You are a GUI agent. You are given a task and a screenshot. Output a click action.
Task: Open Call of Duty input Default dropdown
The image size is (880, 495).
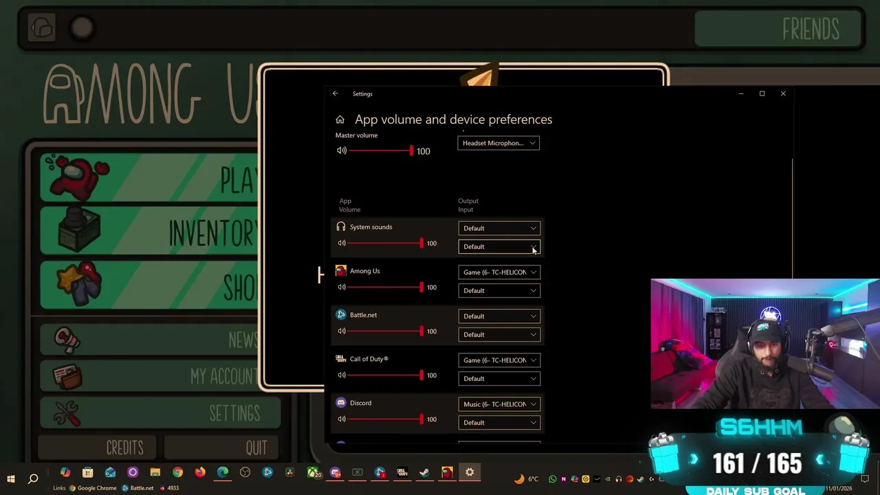coord(499,379)
